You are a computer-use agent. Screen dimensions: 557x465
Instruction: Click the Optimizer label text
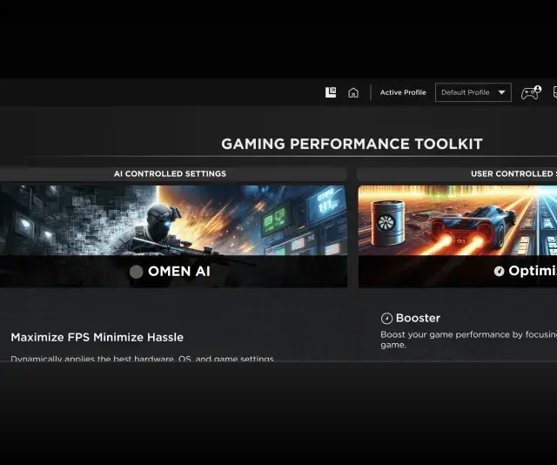tap(533, 271)
